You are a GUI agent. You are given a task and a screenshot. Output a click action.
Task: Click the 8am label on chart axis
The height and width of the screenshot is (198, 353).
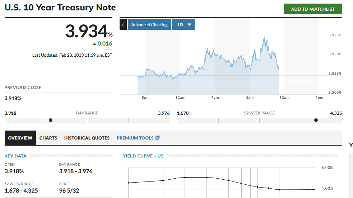click(x=250, y=97)
